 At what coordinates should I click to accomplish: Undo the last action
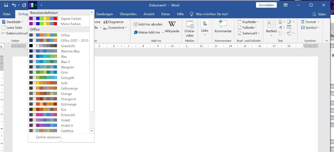point(14,5)
